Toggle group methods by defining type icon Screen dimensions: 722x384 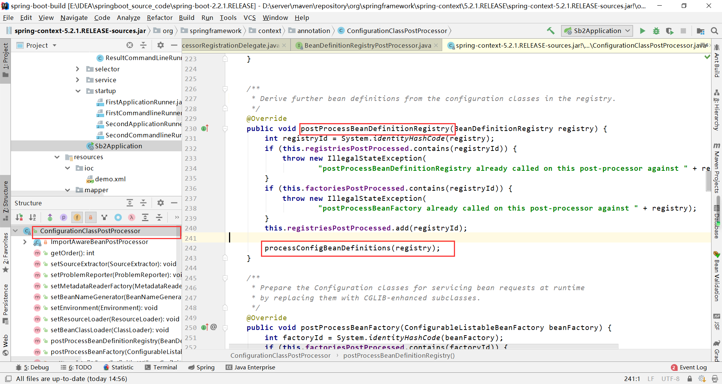[104, 217]
